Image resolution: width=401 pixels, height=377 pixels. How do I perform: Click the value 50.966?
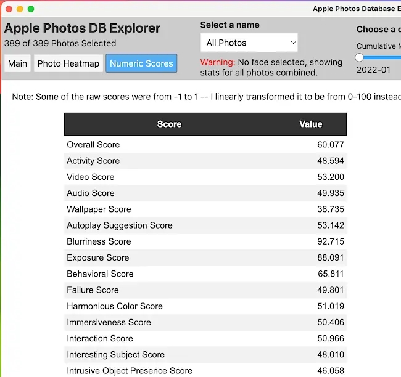coord(331,338)
